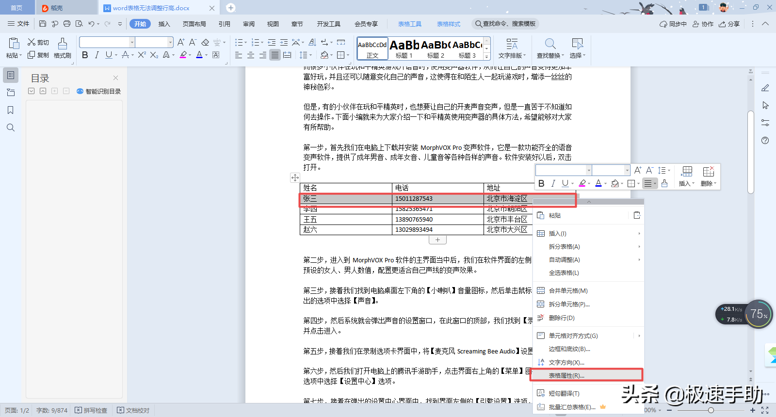Click the ribbon's Decrease indent icon
The width and height of the screenshot is (776, 417).
click(272, 42)
